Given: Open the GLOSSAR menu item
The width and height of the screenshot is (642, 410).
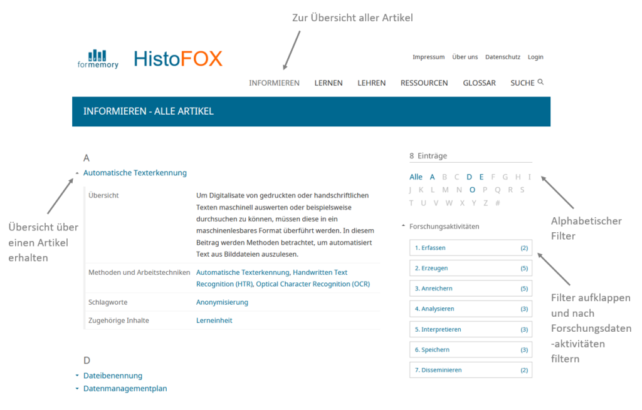Looking at the screenshot, I should [479, 83].
